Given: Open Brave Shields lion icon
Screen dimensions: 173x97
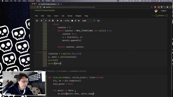Looking at the screenshot, I should click(x=155, y=7).
